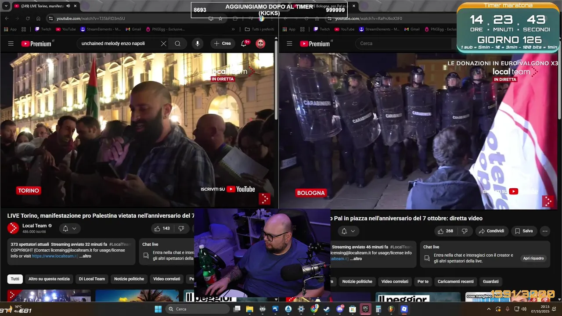562x316 pixels.
Task: Toggle the notification bell under Bologna video
Action: click(344, 231)
